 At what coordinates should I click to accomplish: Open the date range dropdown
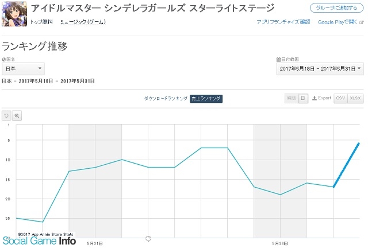[x=320, y=69]
